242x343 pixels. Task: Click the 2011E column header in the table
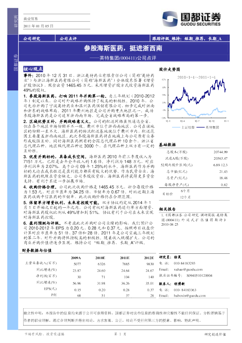[x=124, y=258]
